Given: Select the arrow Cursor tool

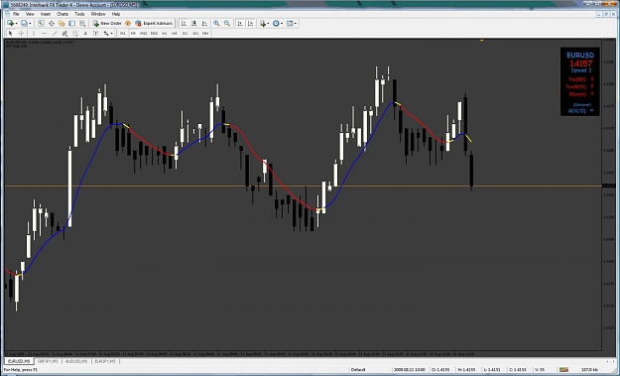Looking at the screenshot, I should click(x=11, y=33).
